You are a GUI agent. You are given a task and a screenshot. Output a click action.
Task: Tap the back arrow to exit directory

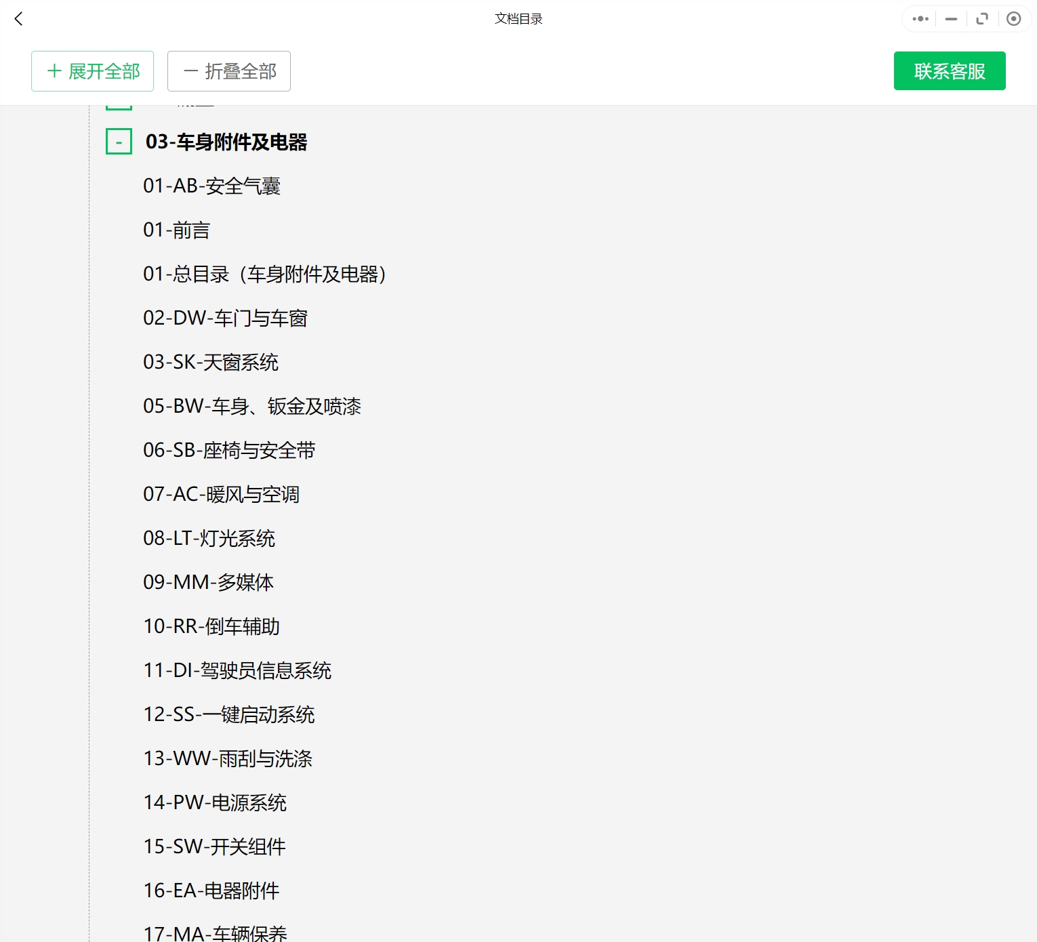(18, 19)
